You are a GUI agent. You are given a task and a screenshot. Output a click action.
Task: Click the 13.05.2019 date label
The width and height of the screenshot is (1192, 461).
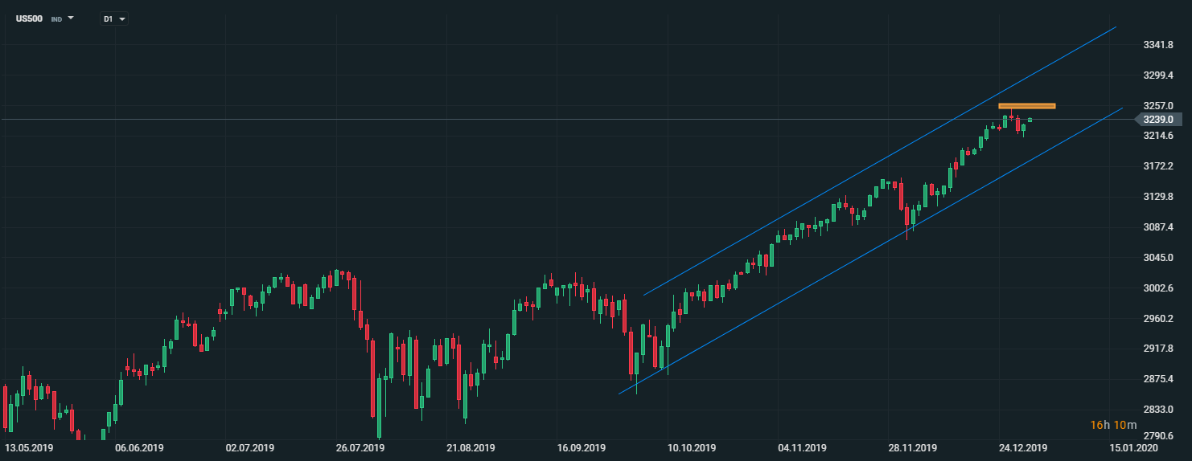(x=28, y=447)
